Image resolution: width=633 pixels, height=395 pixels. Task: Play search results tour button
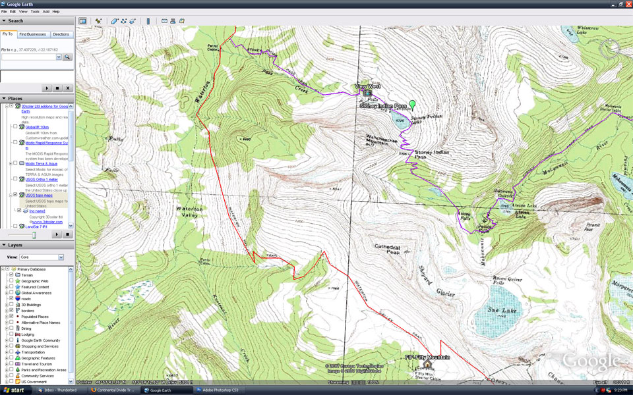click(47, 88)
